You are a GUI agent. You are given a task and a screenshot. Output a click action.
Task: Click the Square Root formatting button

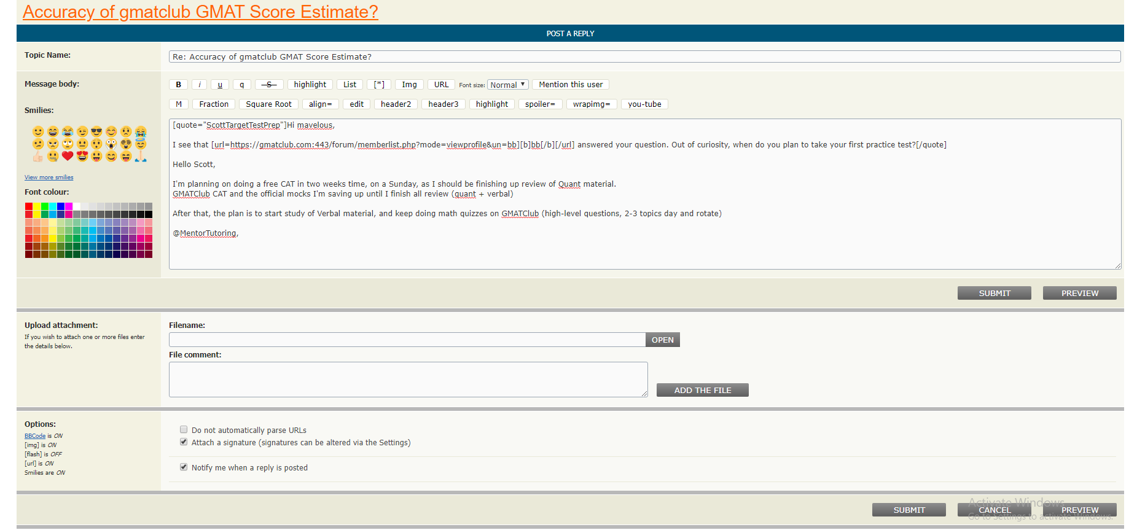pyautogui.click(x=268, y=104)
